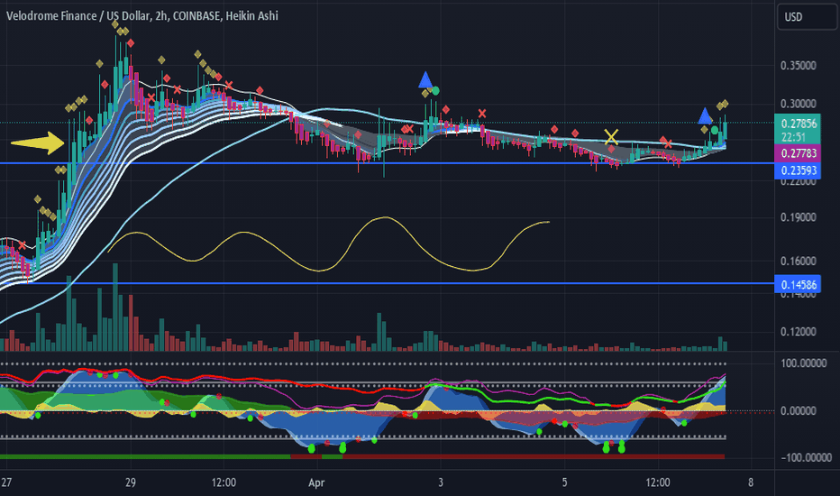Click the 27 date label on time axis
This screenshot has width=840, height=496.
(x=6, y=482)
